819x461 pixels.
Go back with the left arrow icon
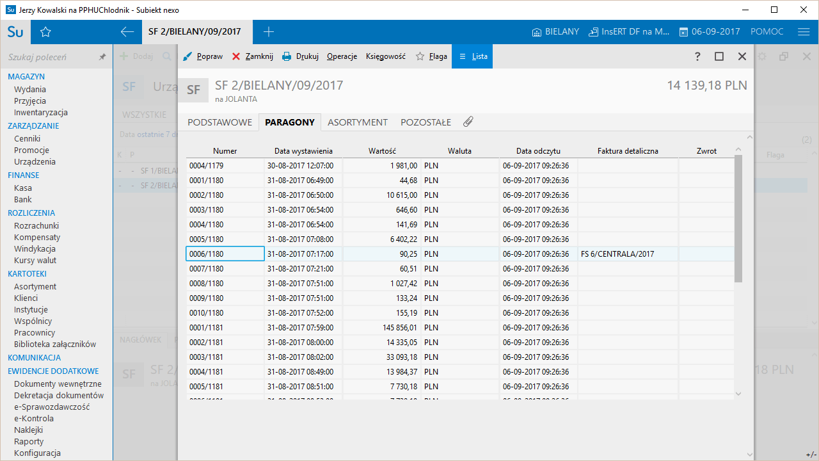coord(127,32)
